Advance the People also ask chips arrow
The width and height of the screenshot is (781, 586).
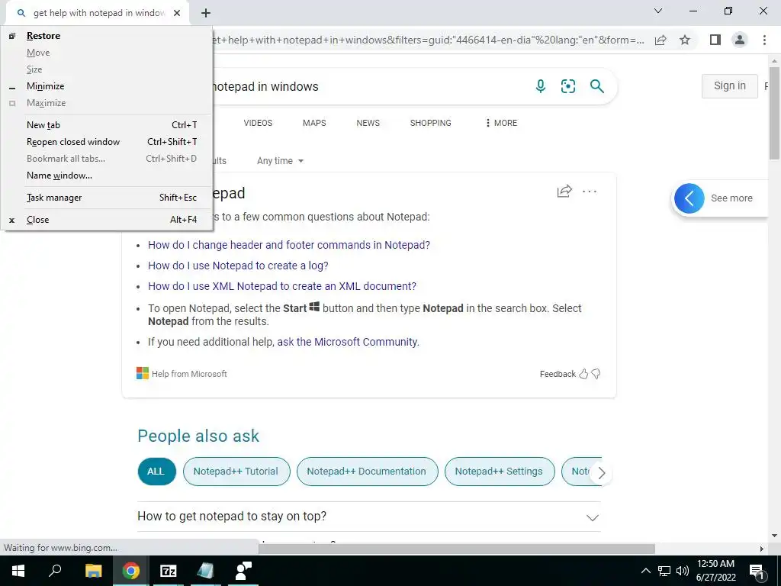pyautogui.click(x=601, y=473)
